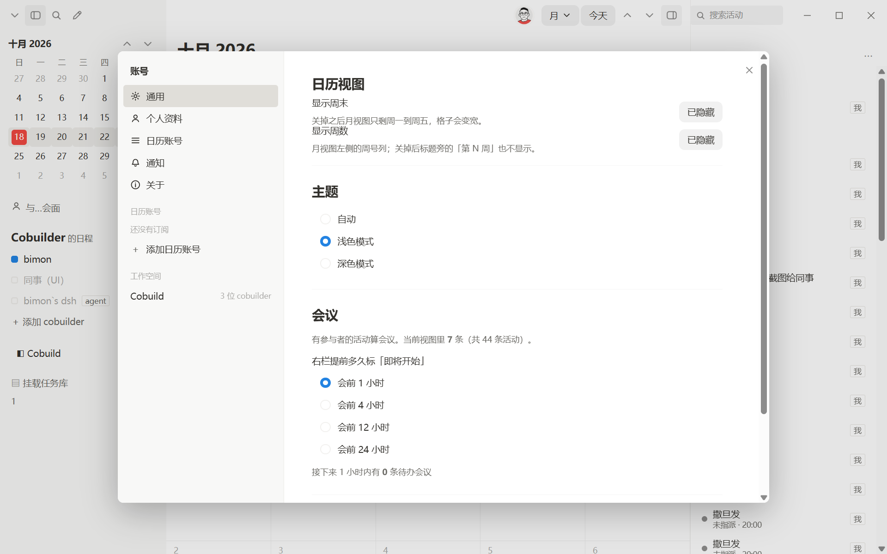
Task: Select October 18 in mini calendar
Action: coord(19,137)
